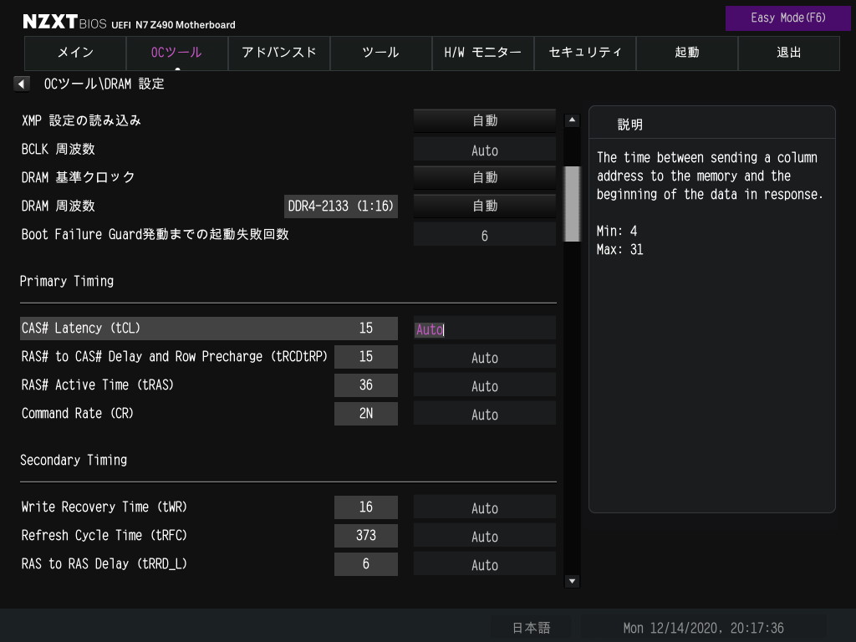Image resolution: width=856 pixels, height=642 pixels.
Task: Click the tRFC current value 373
Action: (366, 536)
